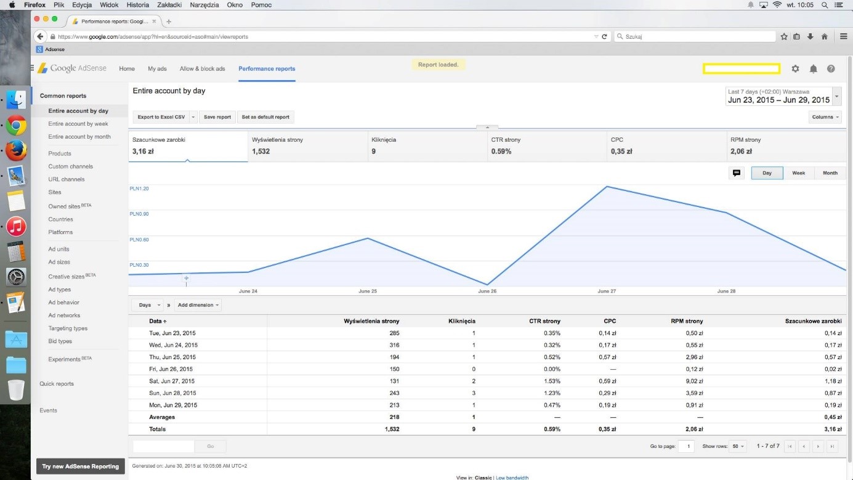Open Entire account by month report
853x480 pixels.
[79, 137]
